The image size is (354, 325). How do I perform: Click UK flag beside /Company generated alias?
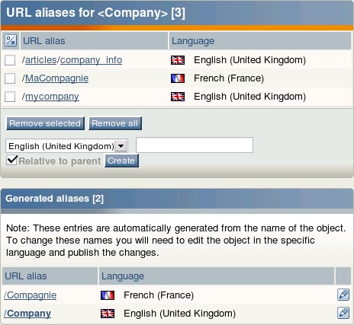108,314
